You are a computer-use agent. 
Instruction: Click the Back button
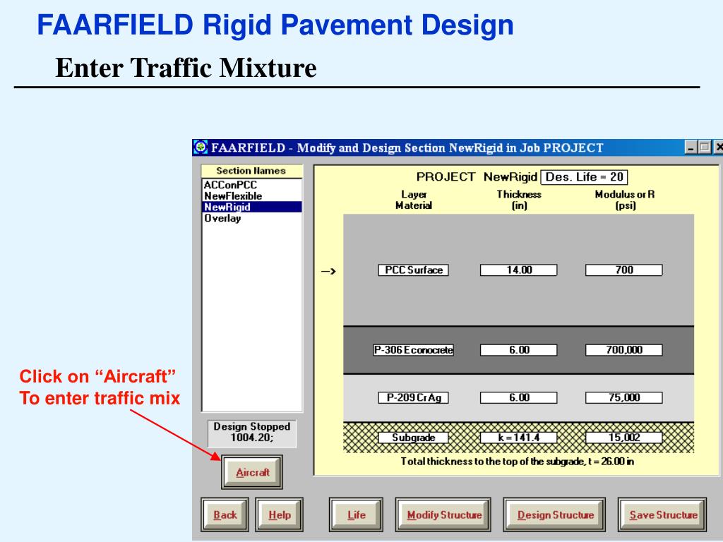click(225, 514)
